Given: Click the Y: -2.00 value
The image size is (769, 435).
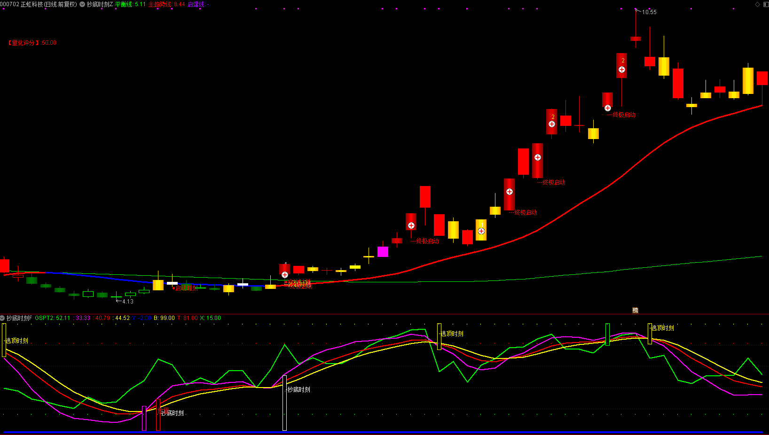Looking at the screenshot, I should [x=141, y=318].
